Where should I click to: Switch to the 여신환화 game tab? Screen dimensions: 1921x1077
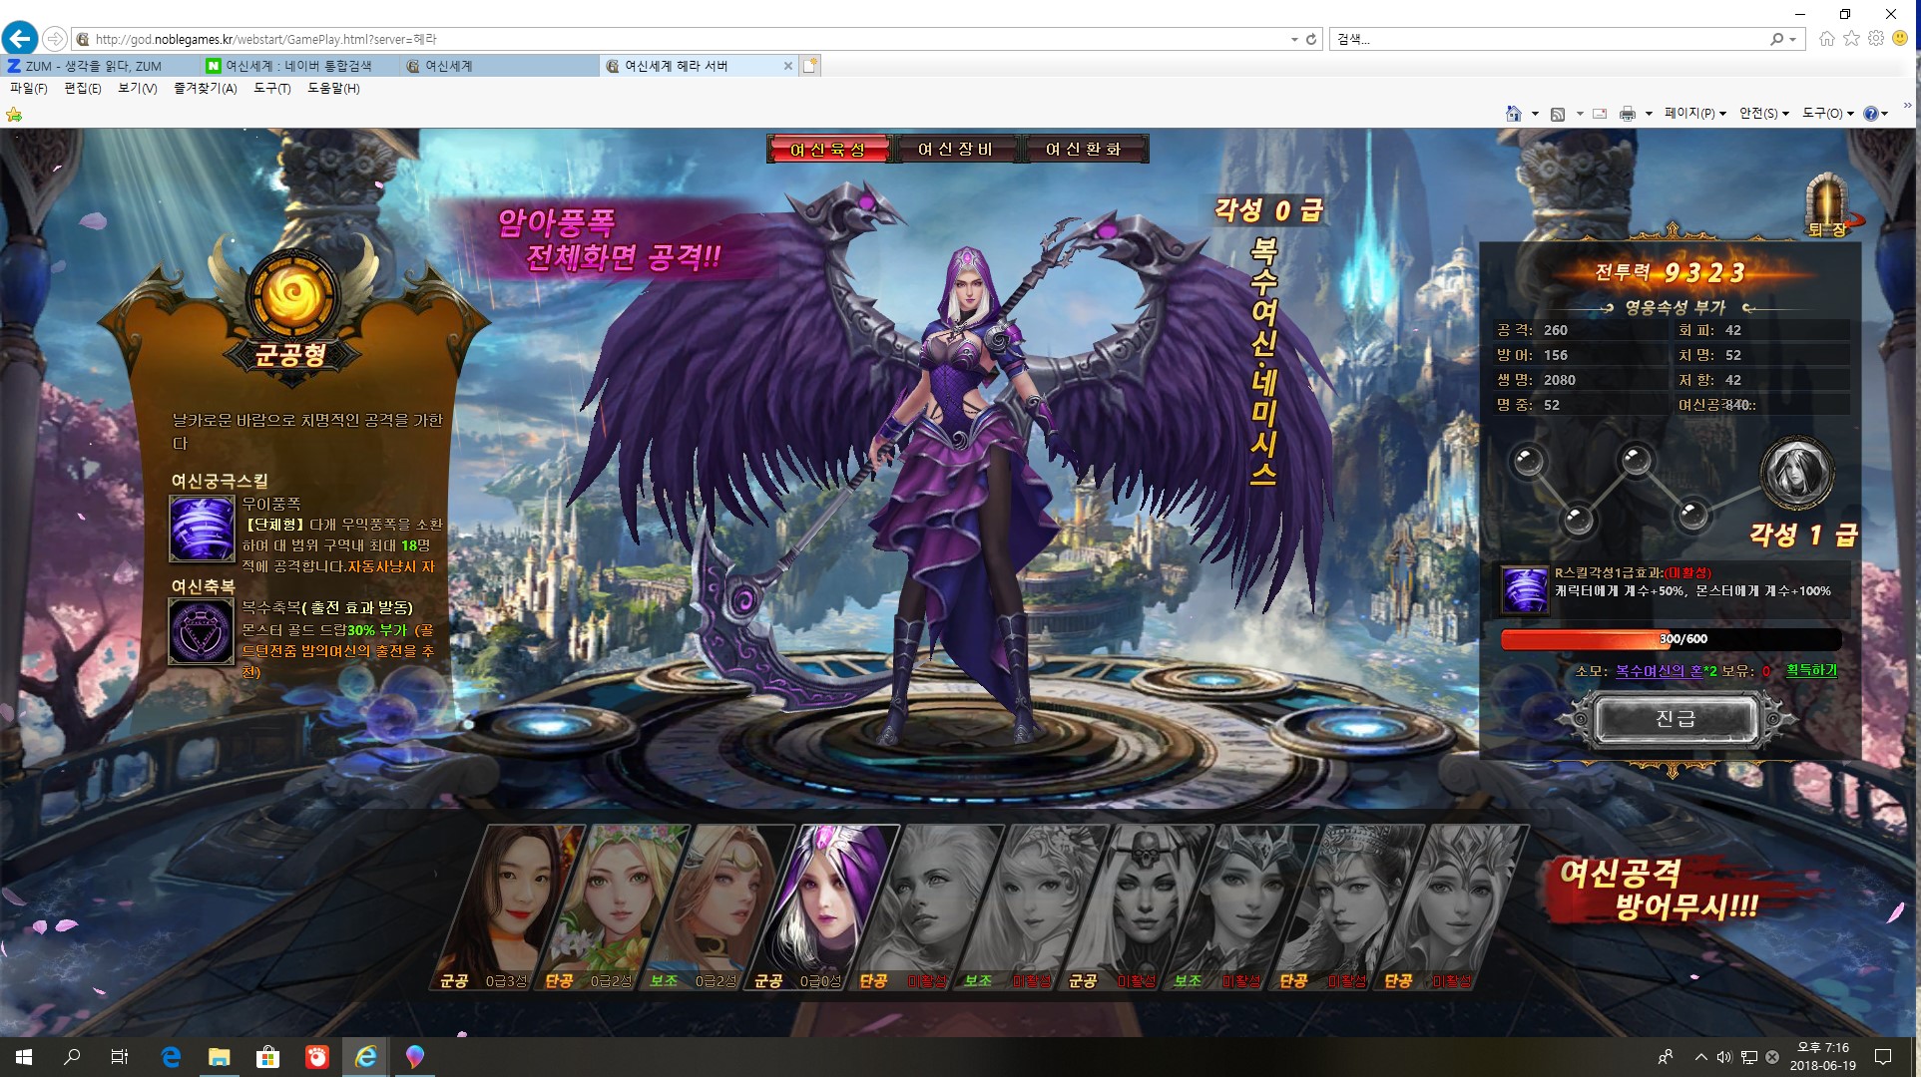click(1084, 150)
